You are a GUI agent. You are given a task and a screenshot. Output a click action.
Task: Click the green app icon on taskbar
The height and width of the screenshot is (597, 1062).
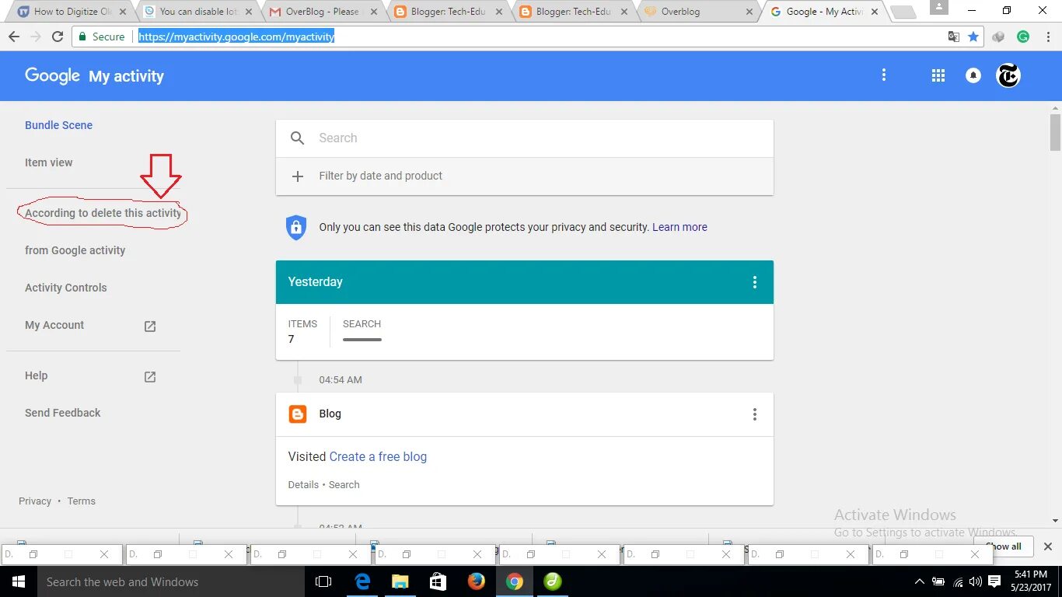pyautogui.click(x=552, y=581)
